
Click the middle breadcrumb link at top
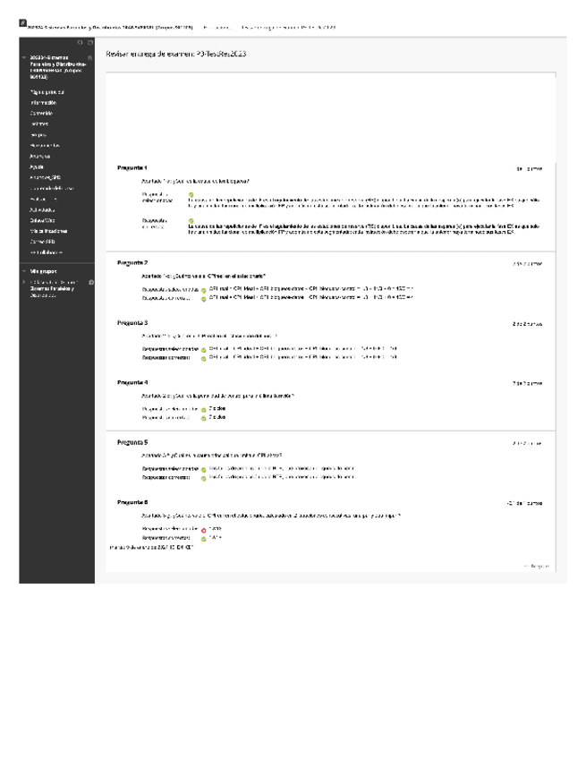(x=217, y=28)
